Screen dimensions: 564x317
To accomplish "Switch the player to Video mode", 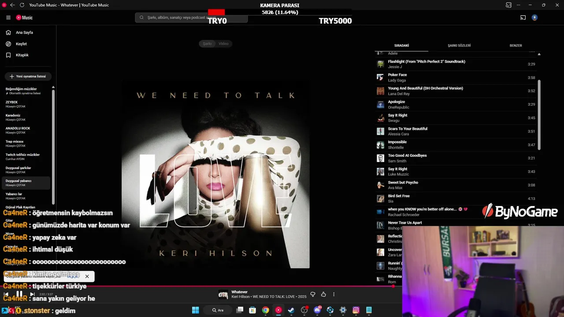I will coord(223,44).
